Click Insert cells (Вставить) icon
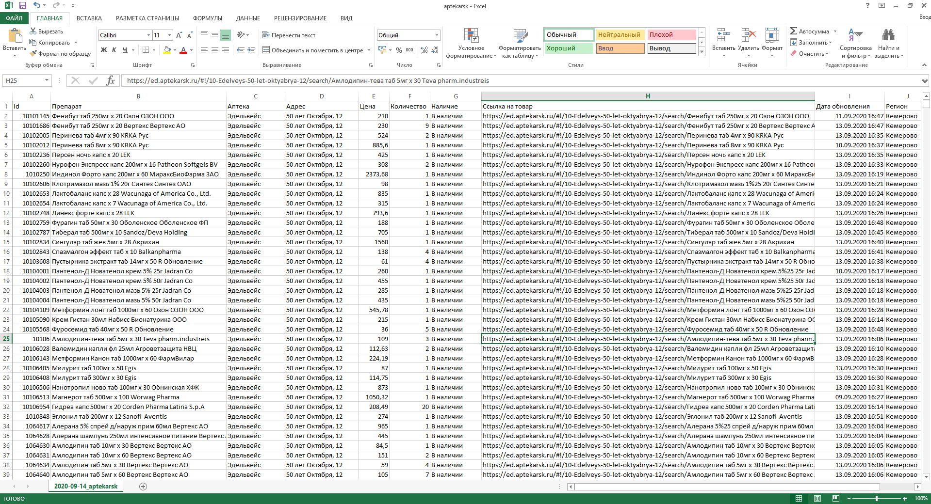 [723, 36]
